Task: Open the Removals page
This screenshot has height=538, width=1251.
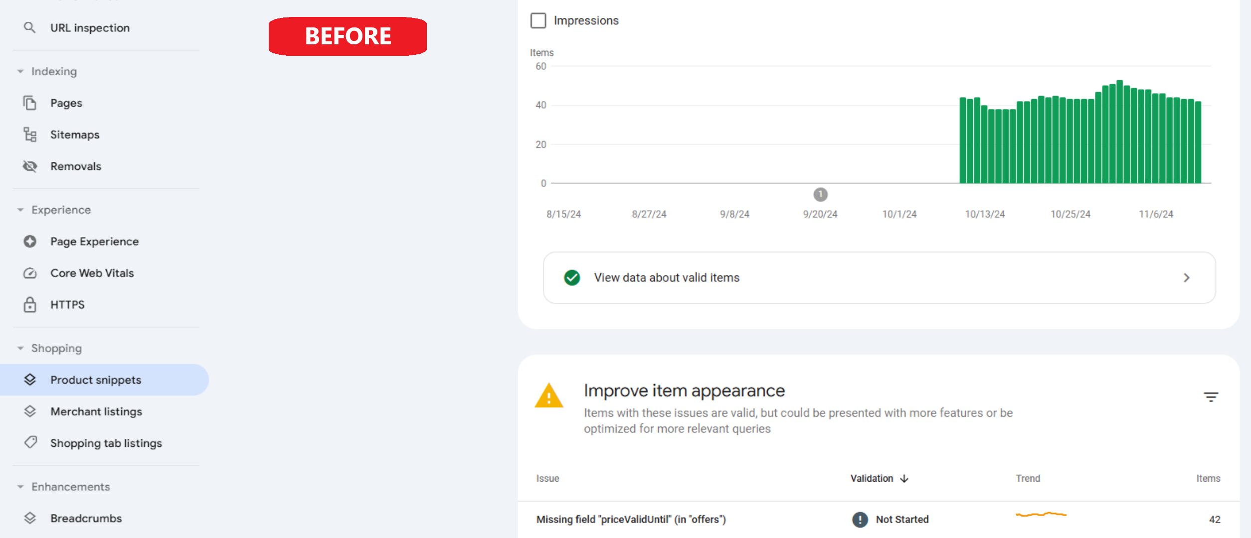Action: point(76,166)
